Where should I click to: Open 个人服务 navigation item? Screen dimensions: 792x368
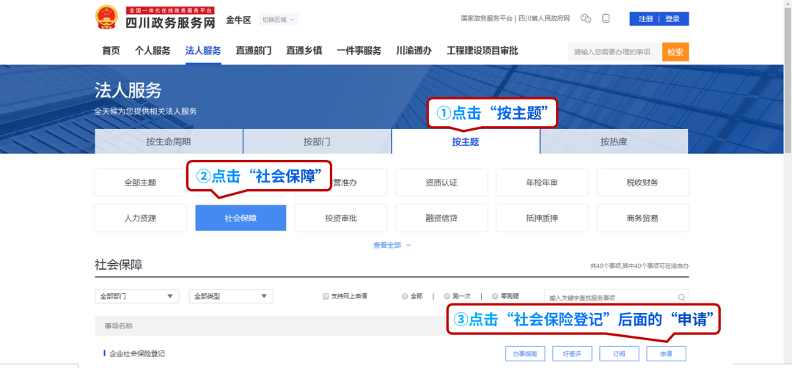153,51
